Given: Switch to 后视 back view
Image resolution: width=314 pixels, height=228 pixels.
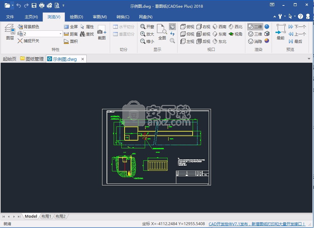Looking at the screenshot, I should coord(203,41).
